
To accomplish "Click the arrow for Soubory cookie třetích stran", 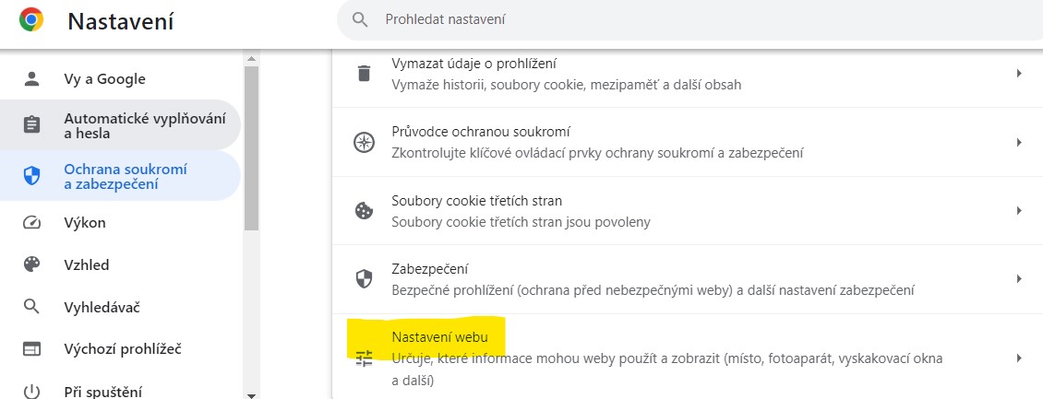I will [x=1019, y=210].
